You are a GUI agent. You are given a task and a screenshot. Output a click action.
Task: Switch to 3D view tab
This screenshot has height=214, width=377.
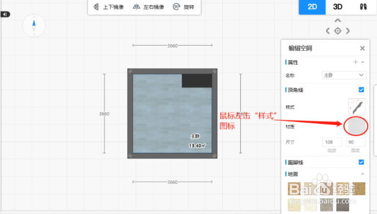[x=337, y=7]
